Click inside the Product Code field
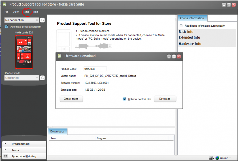 (95, 69)
